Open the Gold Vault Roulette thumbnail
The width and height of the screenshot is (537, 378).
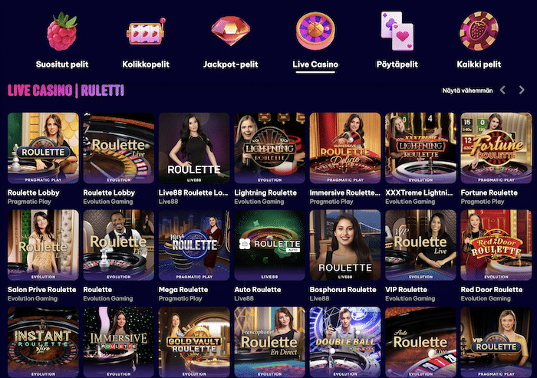point(194,342)
